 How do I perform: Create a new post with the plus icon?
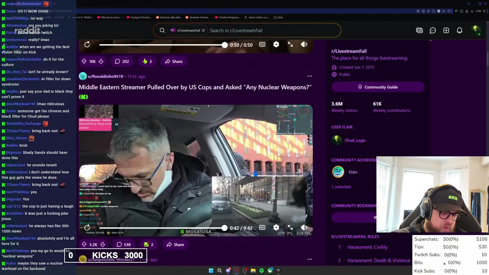point(446,31)
